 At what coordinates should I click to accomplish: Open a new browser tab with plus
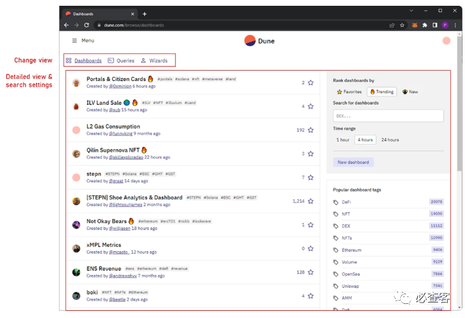(144, 14)
